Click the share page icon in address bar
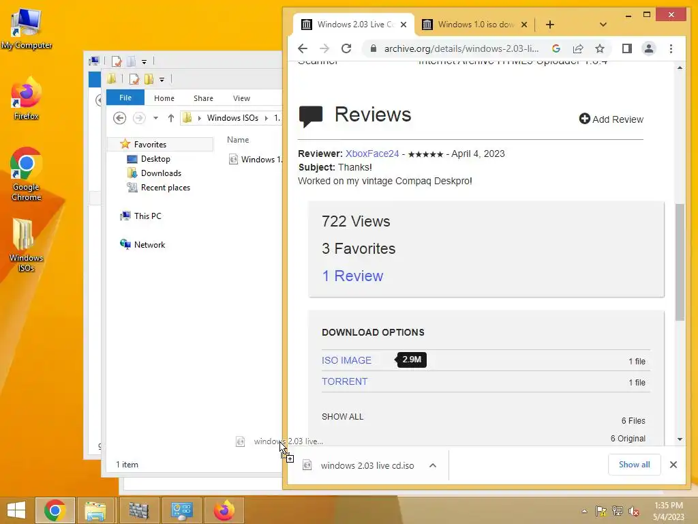698x524 pixels. tap(578, 48)
